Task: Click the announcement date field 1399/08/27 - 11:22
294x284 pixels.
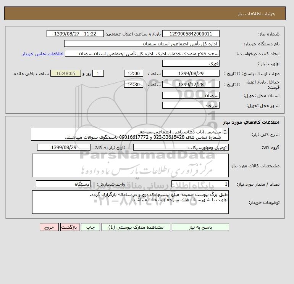Action: [75, 34]
